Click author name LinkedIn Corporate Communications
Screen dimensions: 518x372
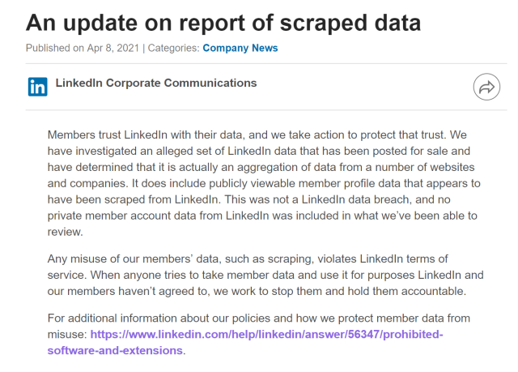(155, 83)
